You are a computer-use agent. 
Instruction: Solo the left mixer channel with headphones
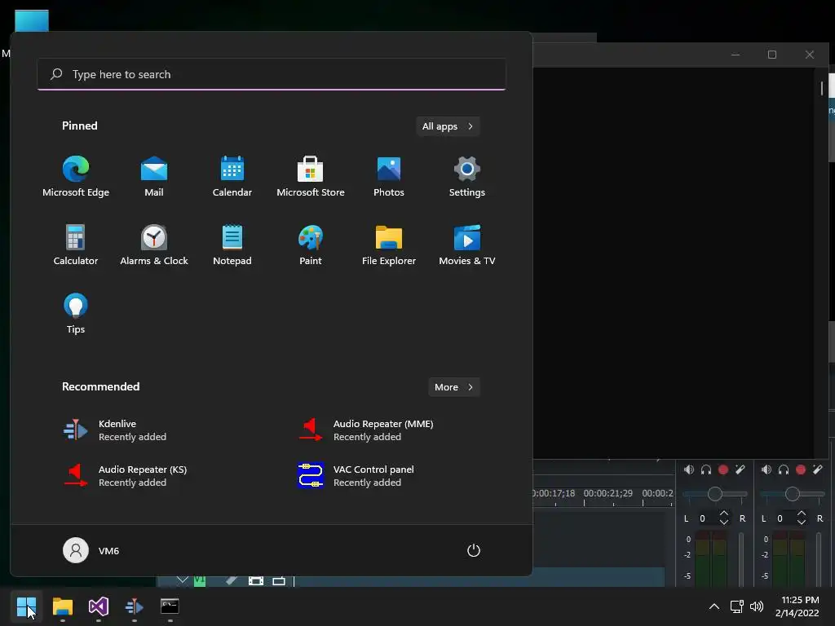tap(706, 469)
